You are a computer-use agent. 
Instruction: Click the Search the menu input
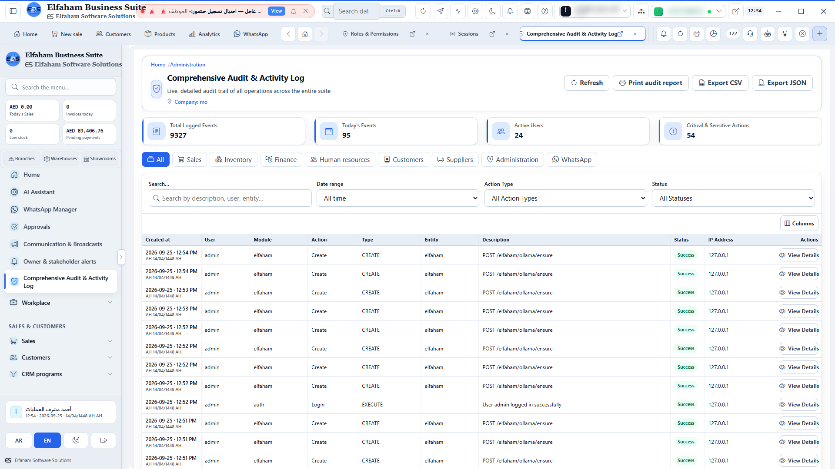(x=60, y=87)
